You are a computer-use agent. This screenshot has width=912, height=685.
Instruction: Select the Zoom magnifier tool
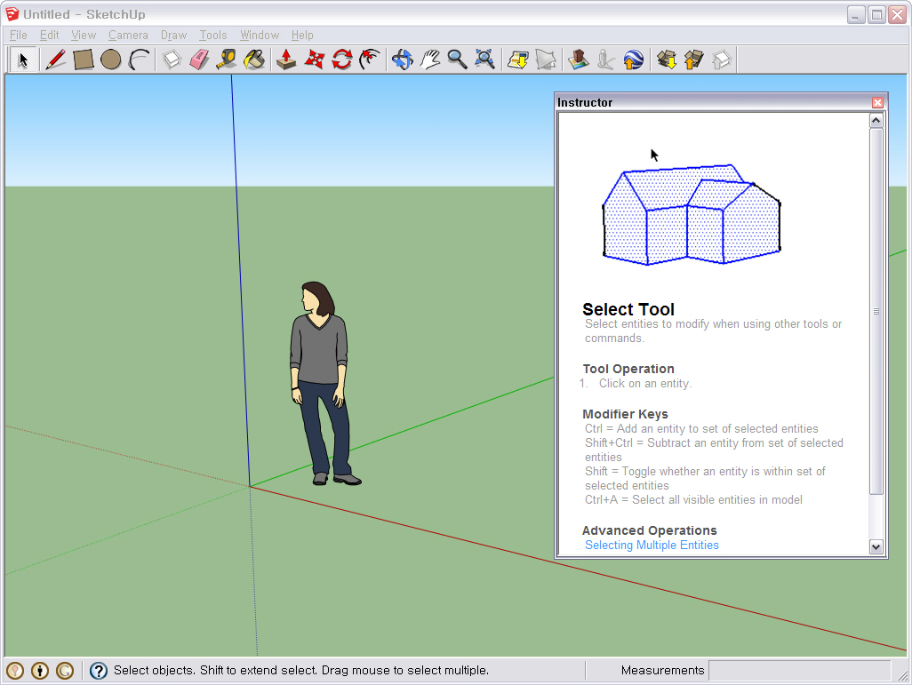[x=457, y=60]
